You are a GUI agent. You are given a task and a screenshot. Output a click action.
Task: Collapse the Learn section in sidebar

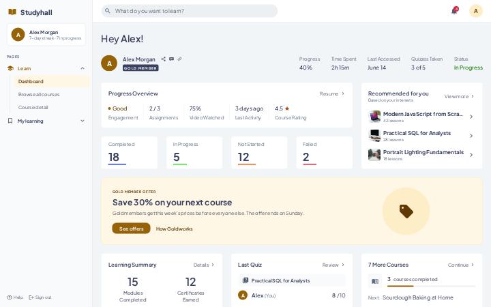[83, 68]
